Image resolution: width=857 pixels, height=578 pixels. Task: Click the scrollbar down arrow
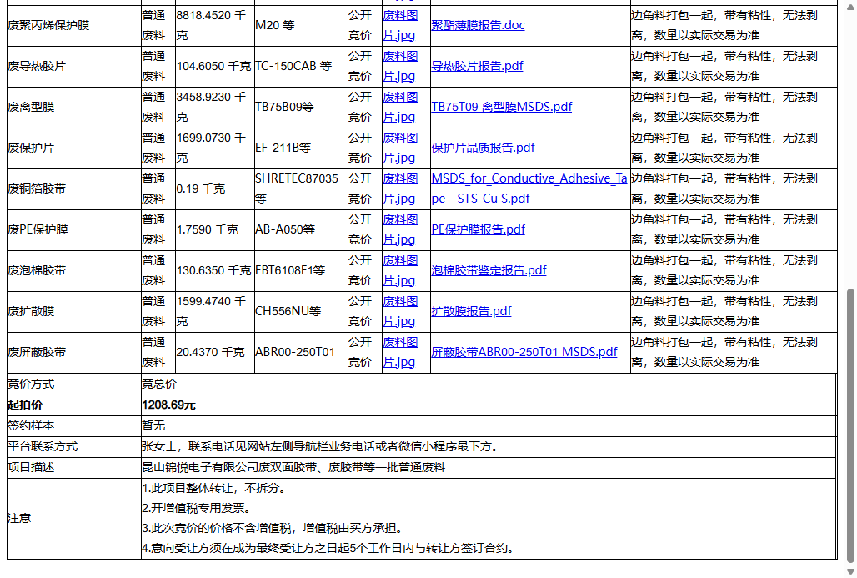pyautogui.click(x=849, y=571)
